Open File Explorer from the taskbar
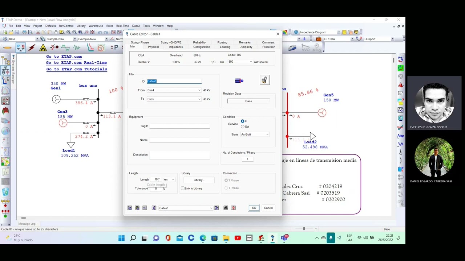This screenshot has height=261, width=465. click(226, 238)
